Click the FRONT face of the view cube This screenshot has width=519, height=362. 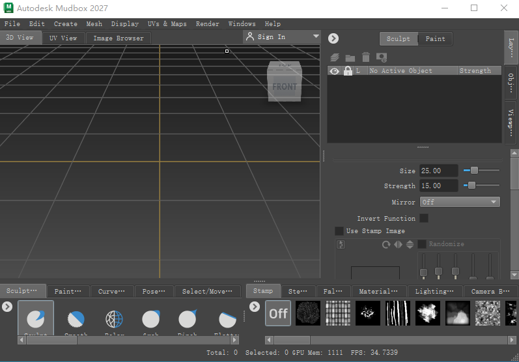285,87
